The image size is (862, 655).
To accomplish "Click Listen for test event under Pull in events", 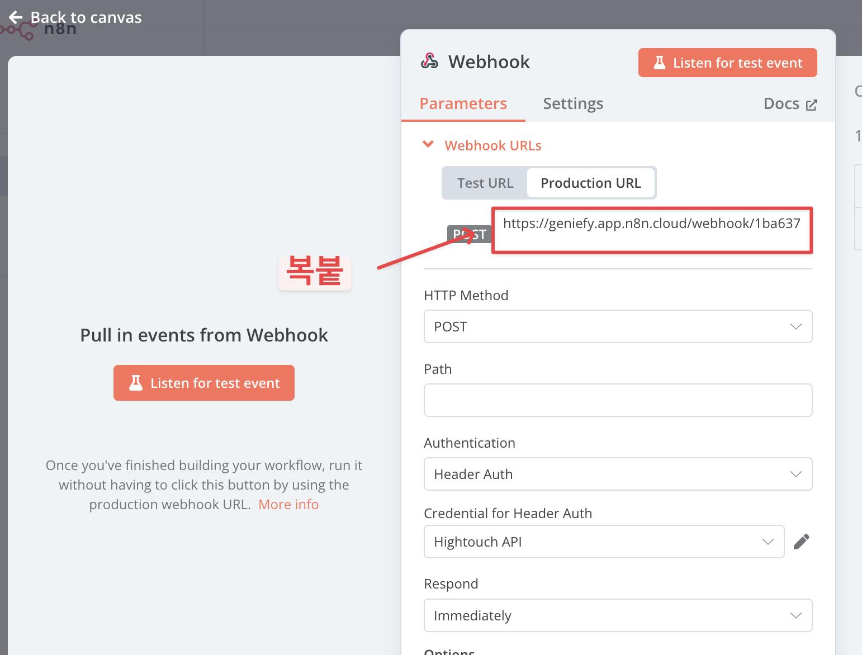I will point(204,383).
